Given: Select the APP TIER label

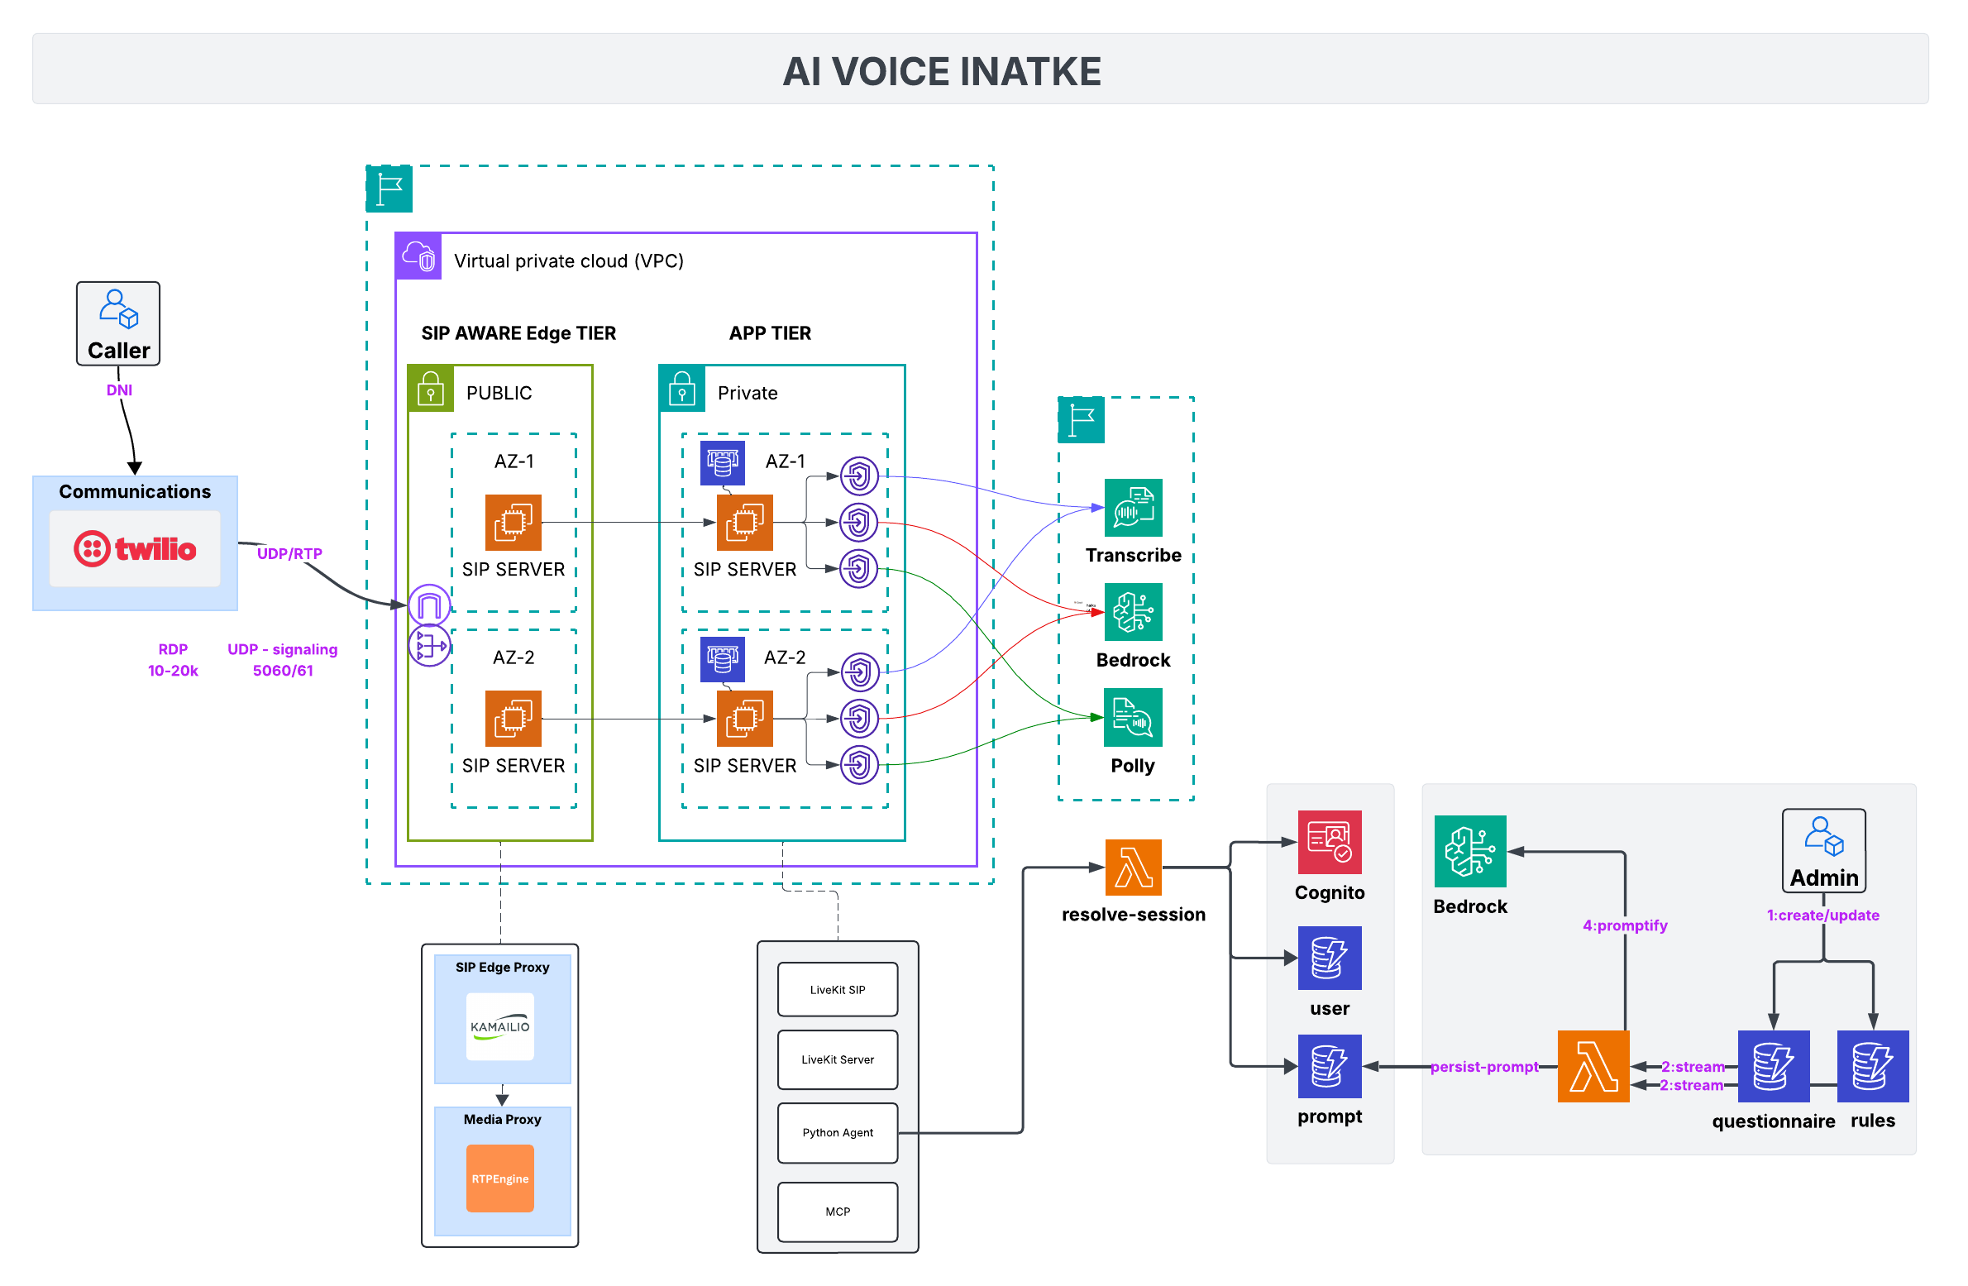Looking at the screenshot, I should [771, 332].
